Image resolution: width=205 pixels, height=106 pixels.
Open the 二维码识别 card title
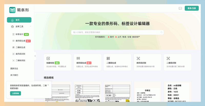click(171, 63)
